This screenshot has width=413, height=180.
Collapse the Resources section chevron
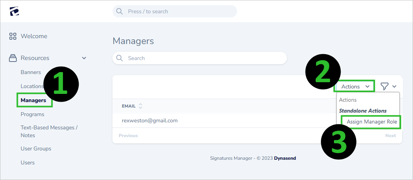84,58
